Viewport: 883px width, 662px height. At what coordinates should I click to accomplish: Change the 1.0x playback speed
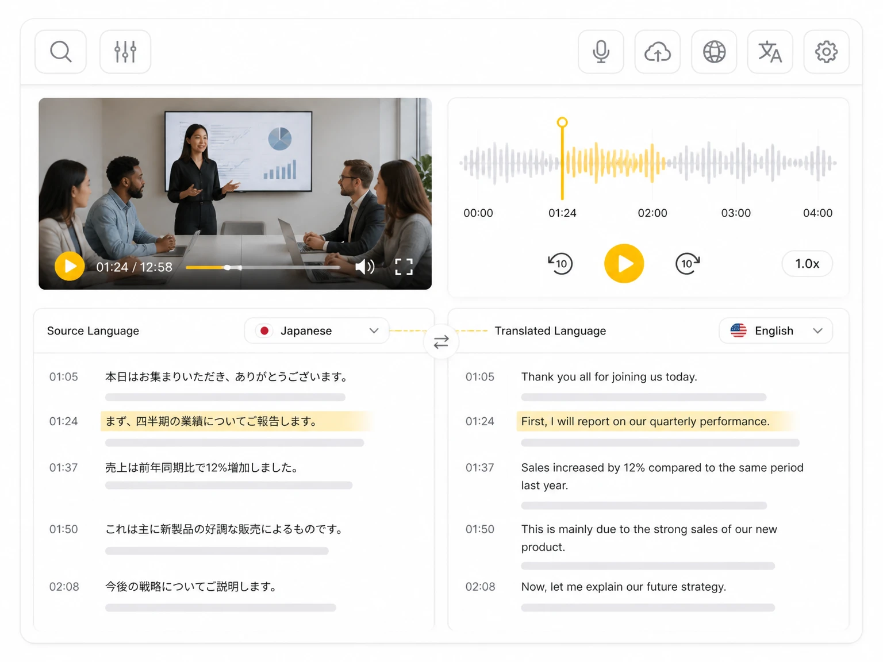(807, 264)
